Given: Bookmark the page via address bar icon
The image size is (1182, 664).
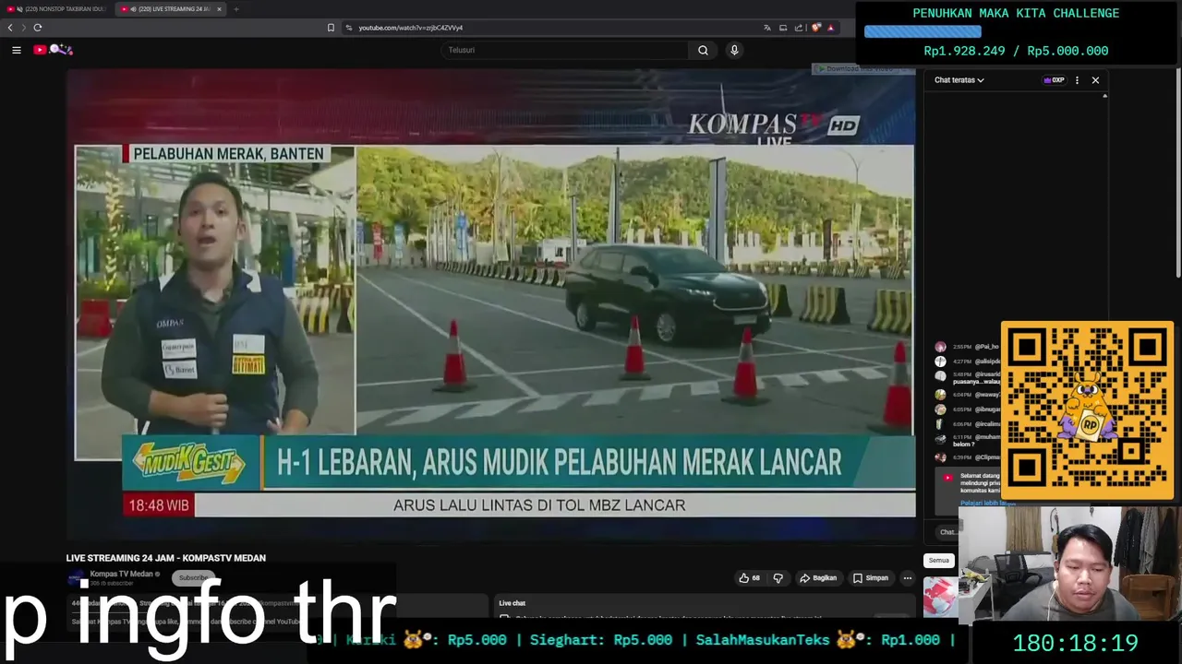Looking at the screenshot, I should tap(331, 28).
